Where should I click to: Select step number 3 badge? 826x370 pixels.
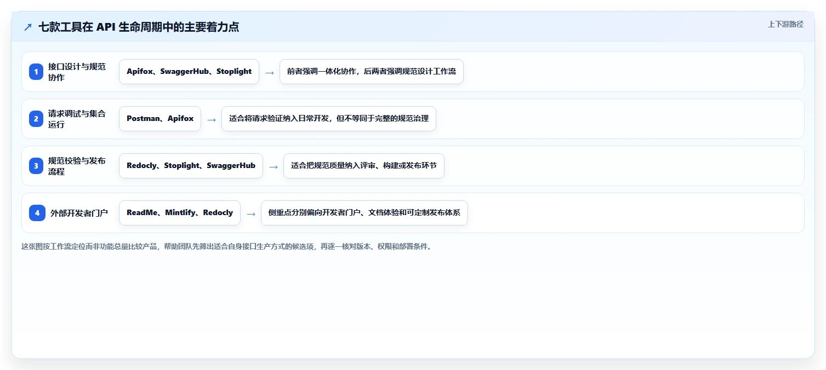point(36,166)
